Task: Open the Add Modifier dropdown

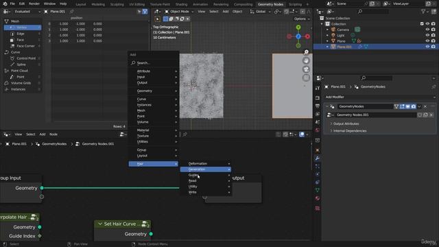Action: tap(380, 97)
